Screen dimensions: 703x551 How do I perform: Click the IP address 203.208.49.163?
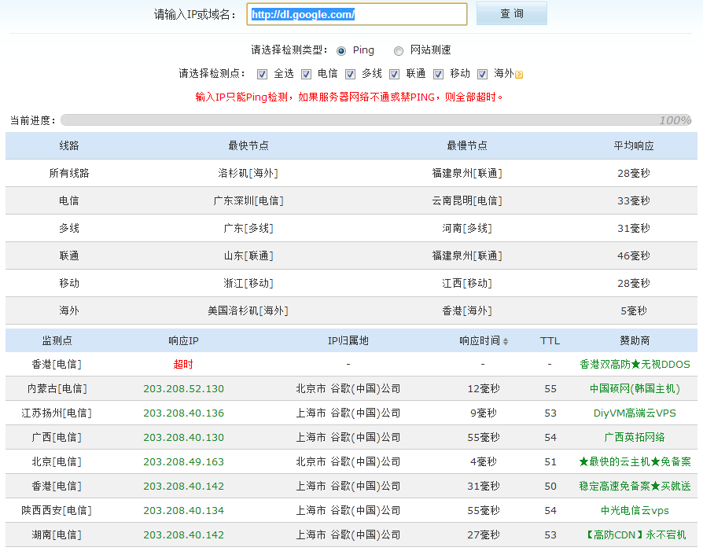(183, 461)
